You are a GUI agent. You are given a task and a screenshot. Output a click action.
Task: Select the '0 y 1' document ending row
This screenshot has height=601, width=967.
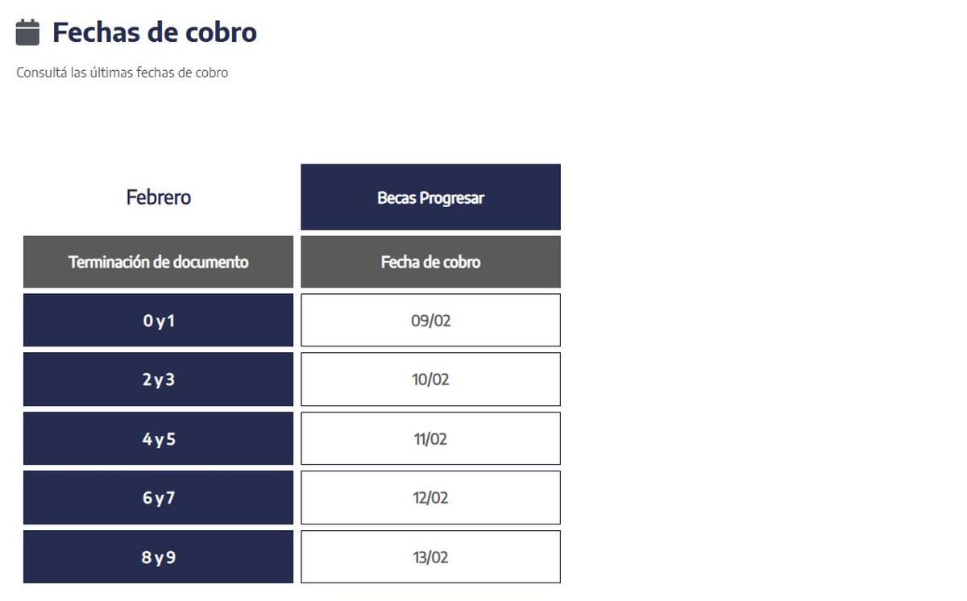tap(159, 321)
